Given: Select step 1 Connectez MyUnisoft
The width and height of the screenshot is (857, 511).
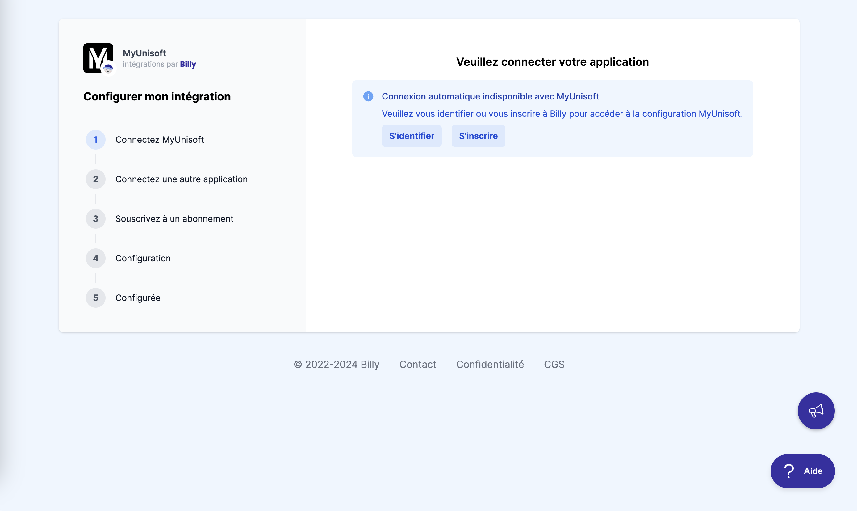Looking at the screenshot, I should tap(145, 140).
